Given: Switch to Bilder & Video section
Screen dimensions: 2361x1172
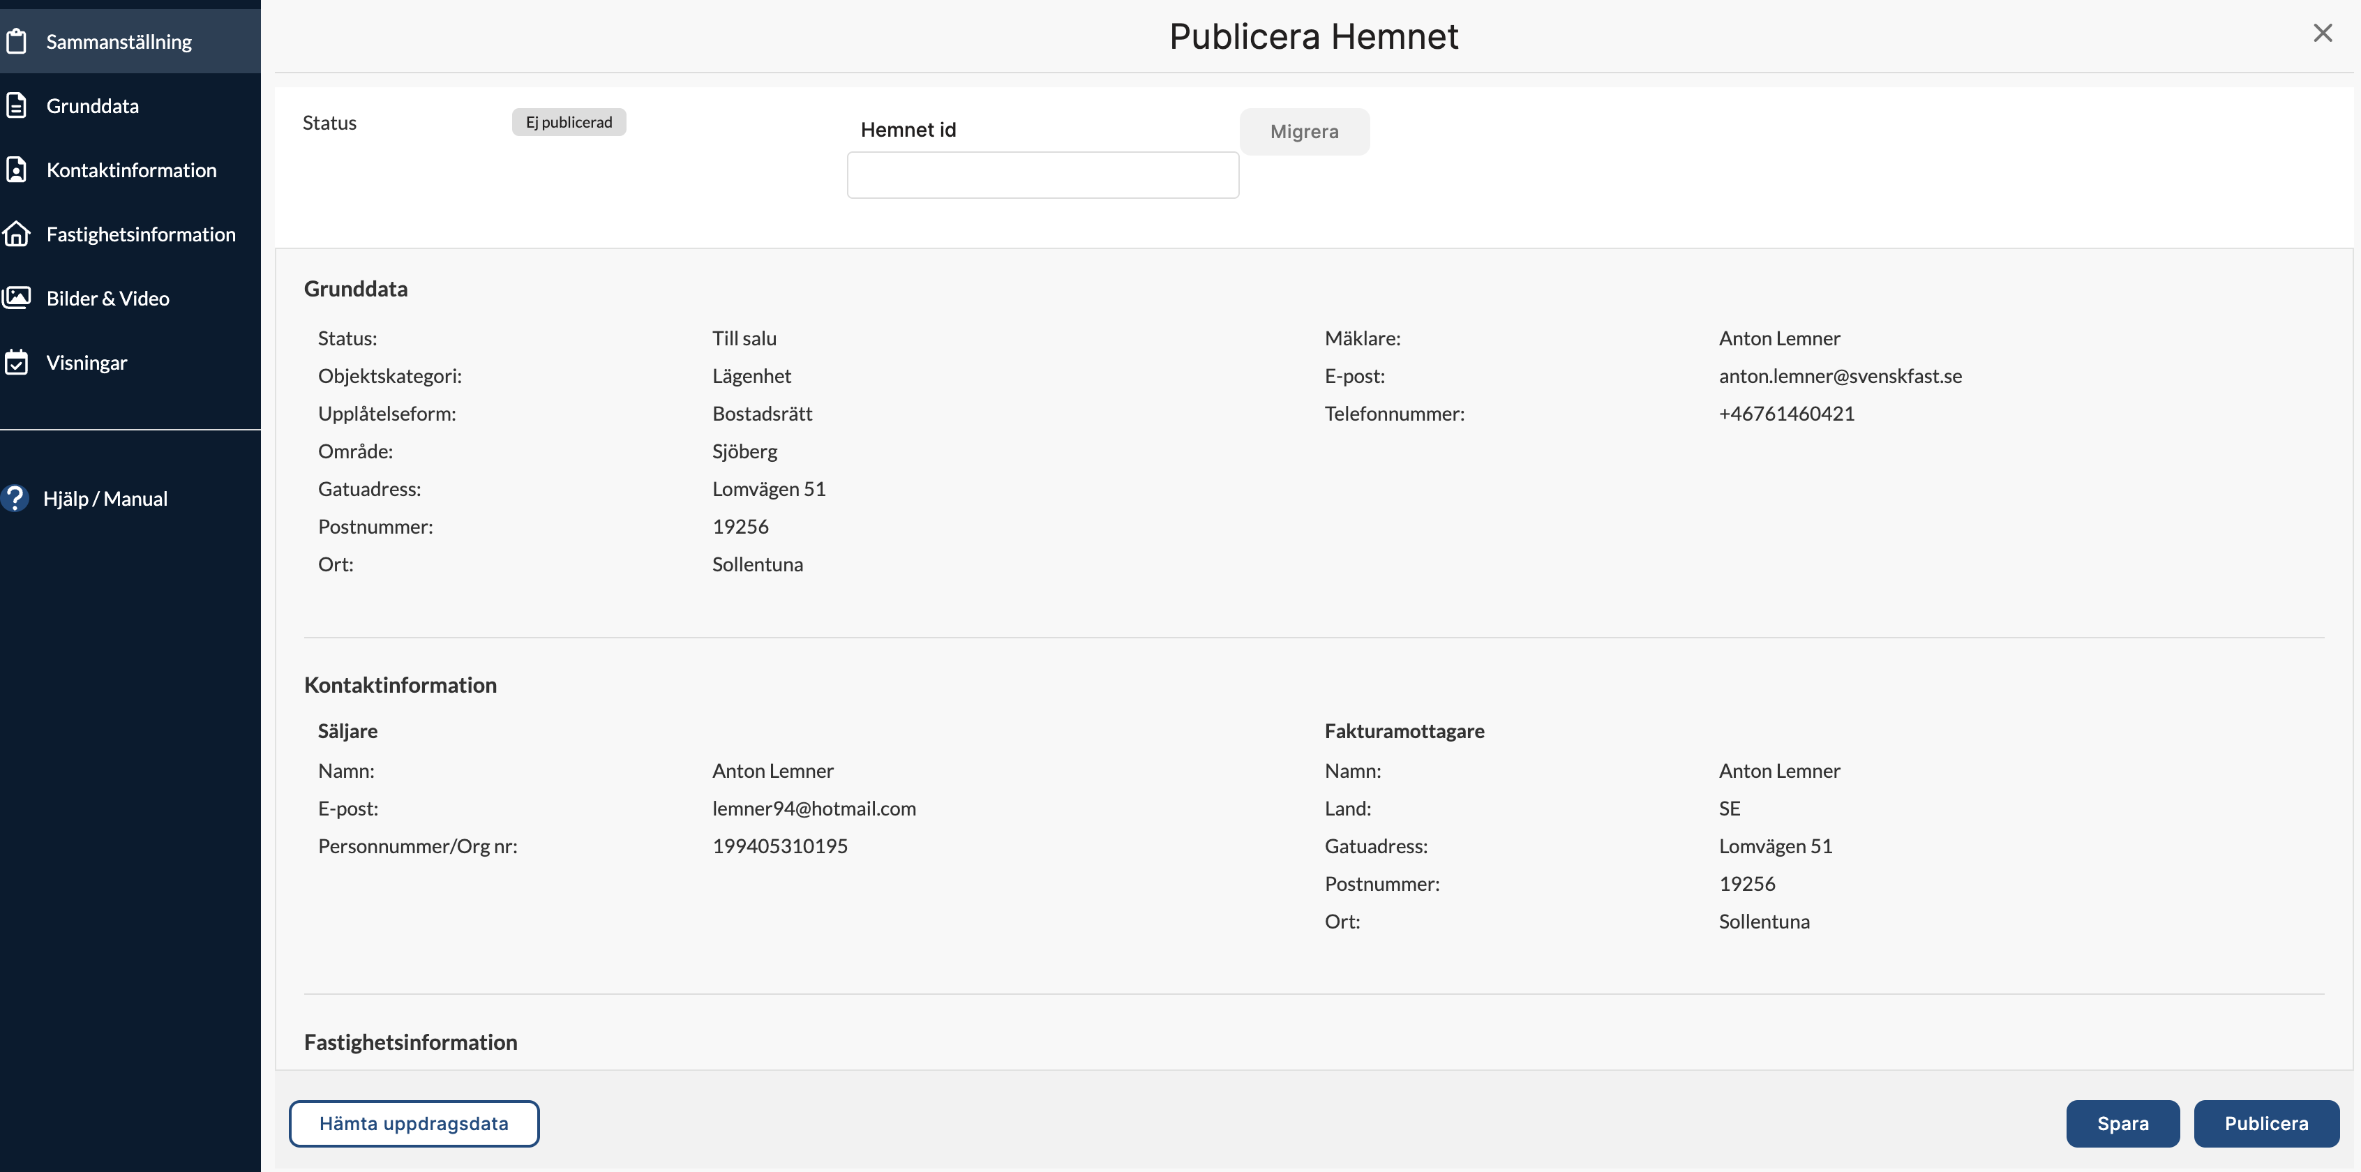Looking at the screenshot, I should coord(107,298).
